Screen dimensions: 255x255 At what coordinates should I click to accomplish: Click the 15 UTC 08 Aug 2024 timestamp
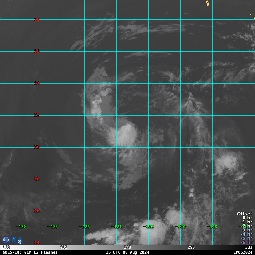(x=127, y=252)
